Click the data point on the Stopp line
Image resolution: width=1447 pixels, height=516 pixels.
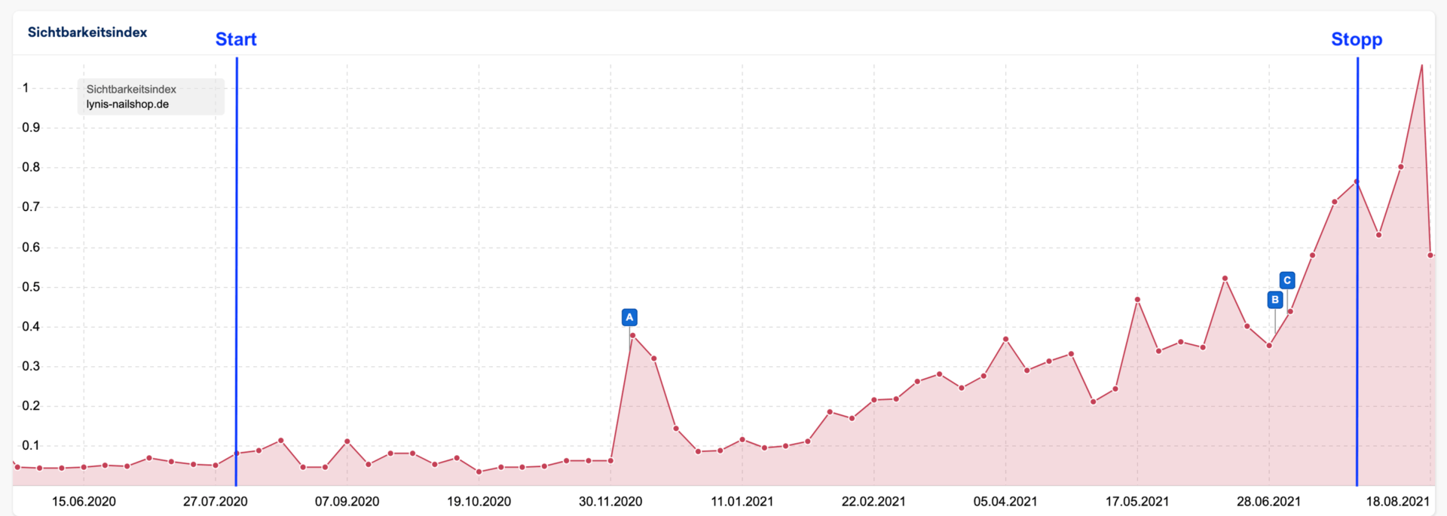tap(1357, 182)
